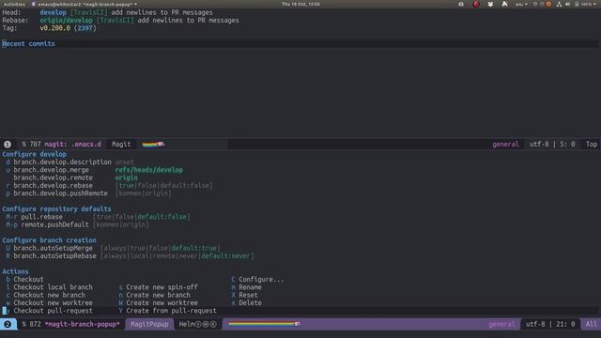
Task: Expand the Recent commits section
Action: [28, 44]
